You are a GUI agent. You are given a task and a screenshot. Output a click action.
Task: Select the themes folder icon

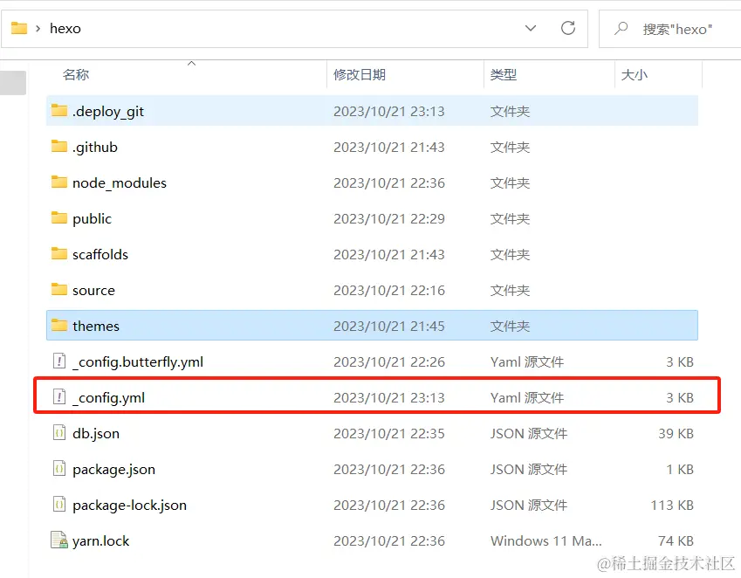point(59,326)
